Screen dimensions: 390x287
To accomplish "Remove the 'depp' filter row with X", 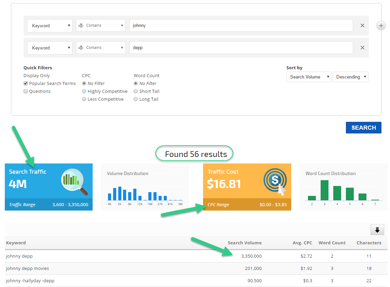I will tap(362, 48).
